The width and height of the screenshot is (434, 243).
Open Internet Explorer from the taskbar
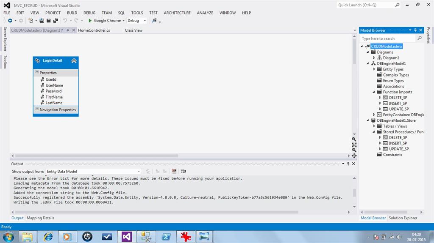pos(48,237)
